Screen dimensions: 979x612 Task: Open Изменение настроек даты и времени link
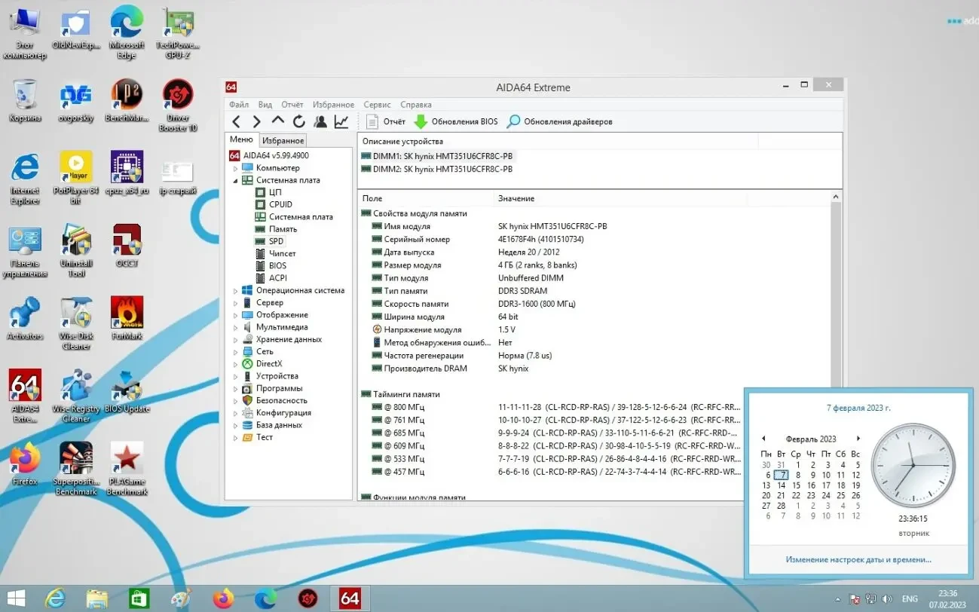pyautogui.click(x=859, y=559)
